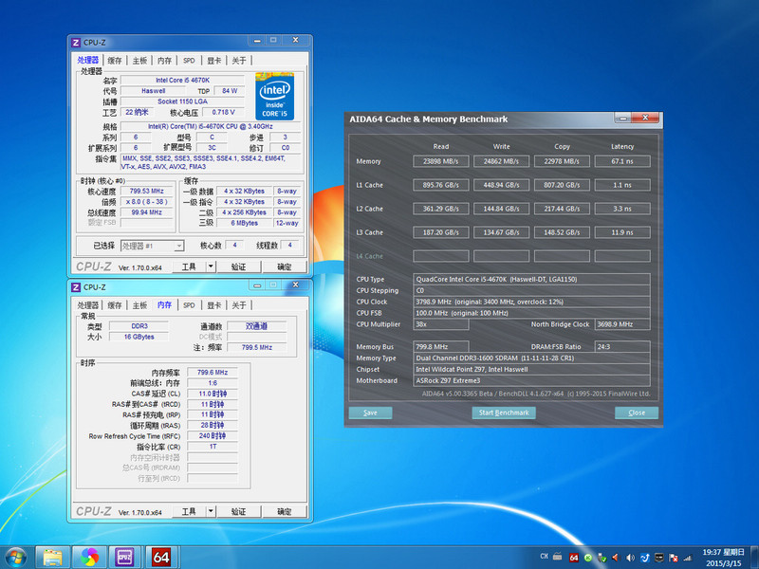Screen dimensions: 759x569
Task: Select 主板 tab in top CPU-Z window
Action: [x=139, y=61]
